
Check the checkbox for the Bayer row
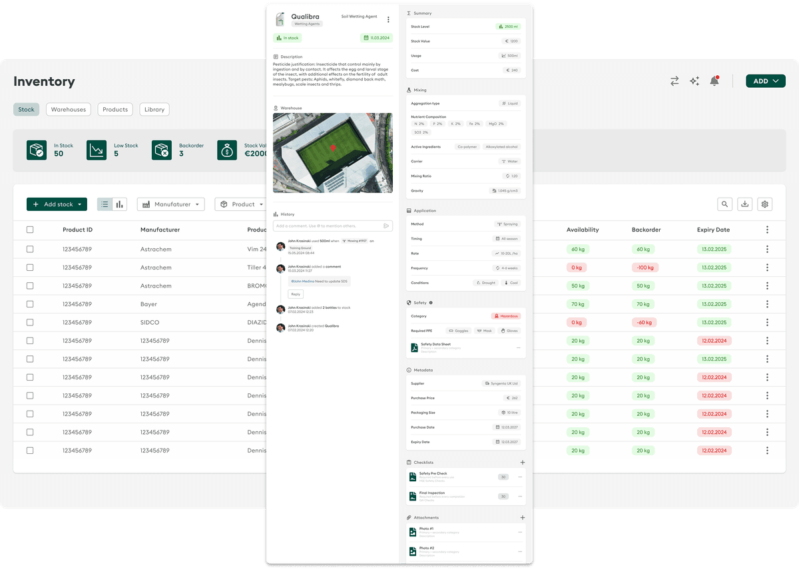coord(30,304)
